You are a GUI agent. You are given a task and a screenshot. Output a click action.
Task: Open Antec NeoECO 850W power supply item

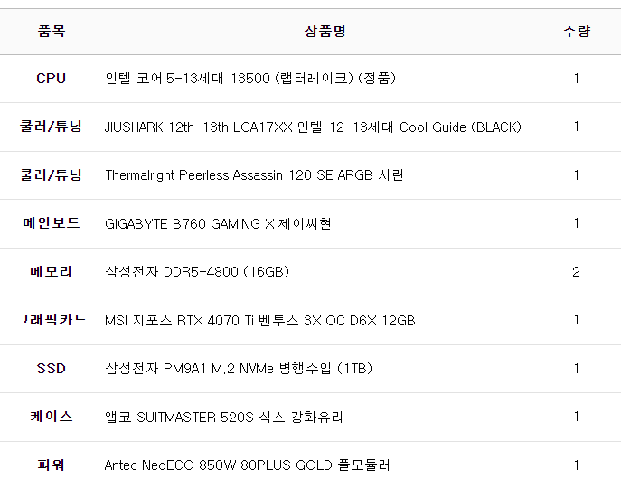(x=247, y=465)
